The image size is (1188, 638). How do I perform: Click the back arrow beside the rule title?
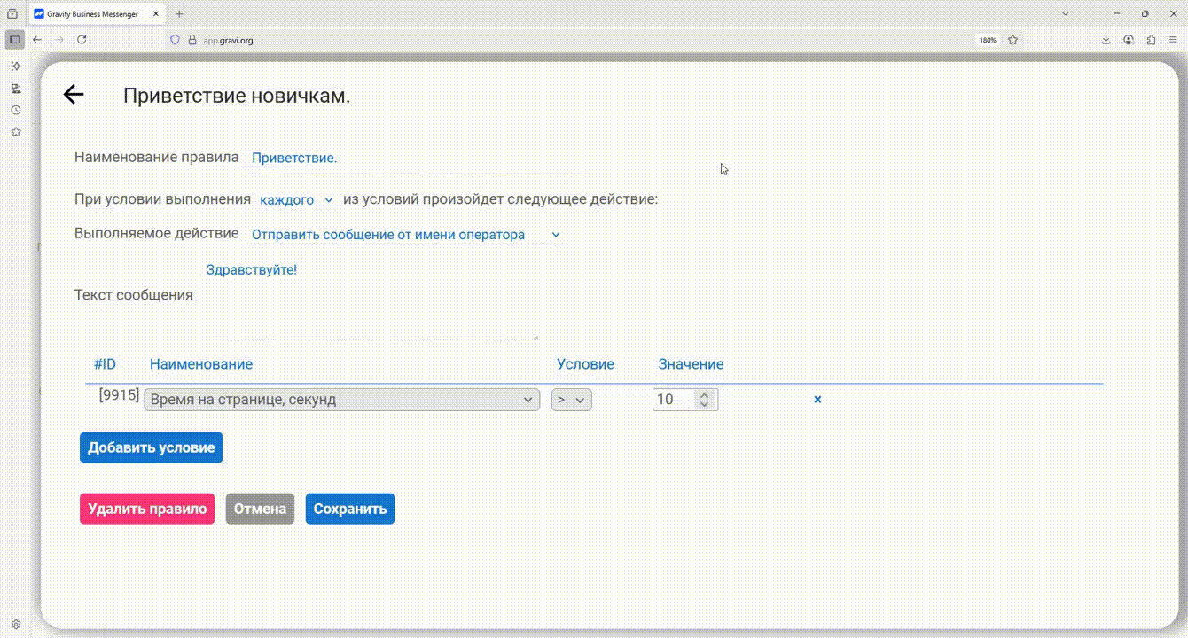73,95
